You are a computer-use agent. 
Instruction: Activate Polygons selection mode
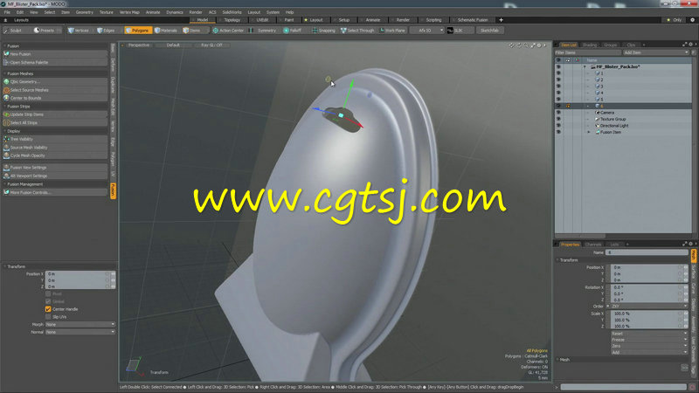click(x=138, y=31)
